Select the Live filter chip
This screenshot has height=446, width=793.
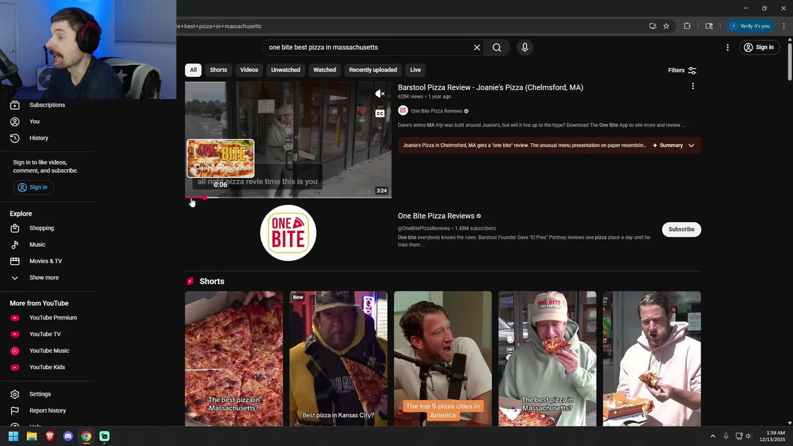tap(415, 70)
